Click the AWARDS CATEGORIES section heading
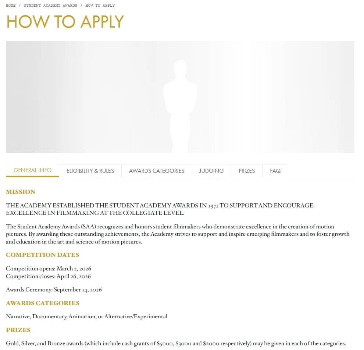This screenshot has width=364, height=350. tap(43, 303)
